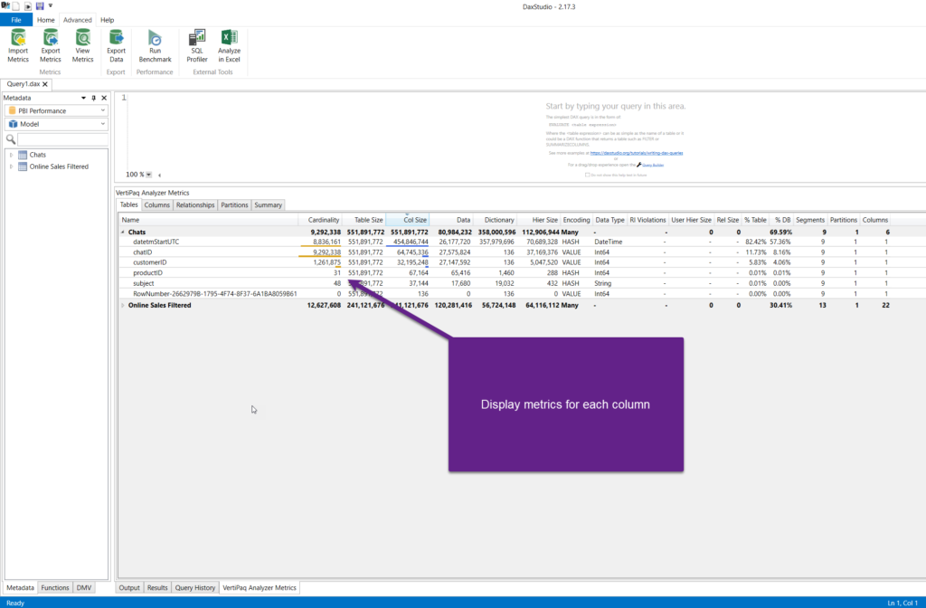The height and width of the screenshot is (608, 926).
Task: Open the Partitions tab
Action: click(x=234, y=205)
